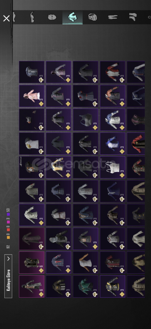151x329 pixels.
Task: Choose the Bruce Lee shirt item
Action: tap(32, 167)
